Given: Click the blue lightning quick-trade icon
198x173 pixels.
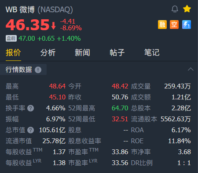Looking at the screenshot, I should [x=187, y=25].
